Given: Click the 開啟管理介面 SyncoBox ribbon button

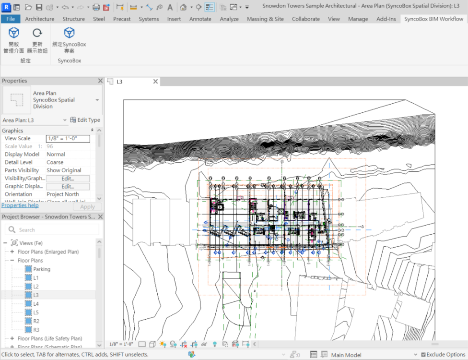Looking at the screenshot, I should [14, 40].
